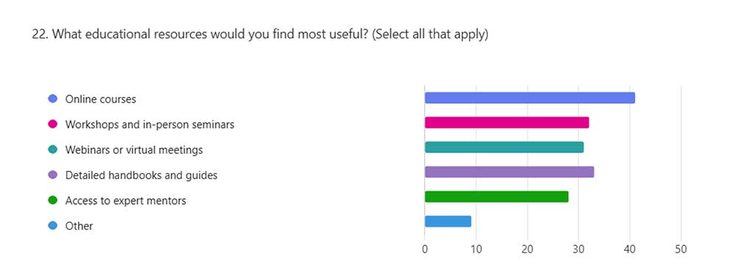735x279 pixels.
Task: Click the teal Webinars legend dot
Action: coord(53,150)
